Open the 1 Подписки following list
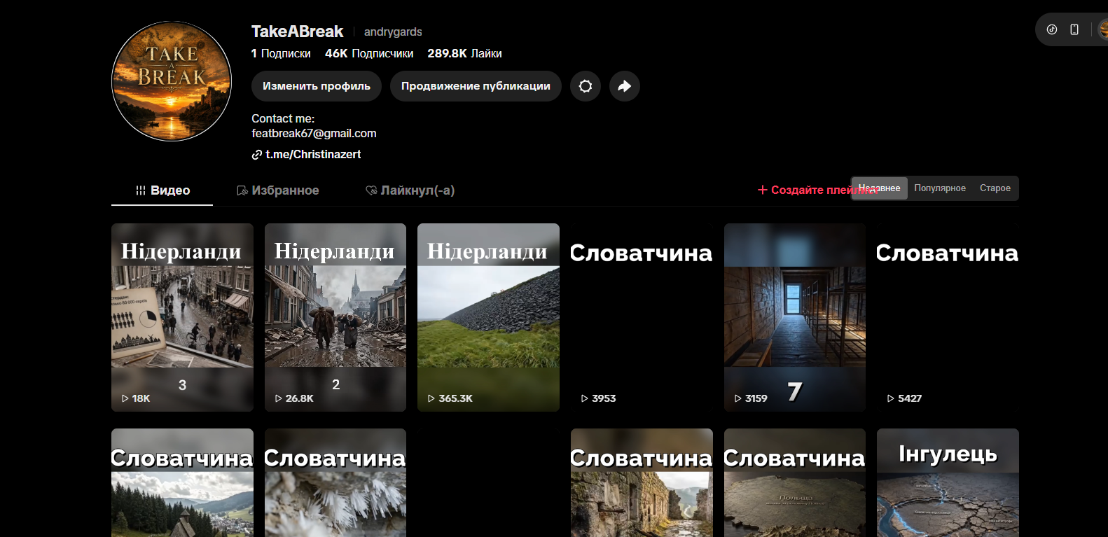Screen dimensions: 1108x537 (x=281, y=53)
